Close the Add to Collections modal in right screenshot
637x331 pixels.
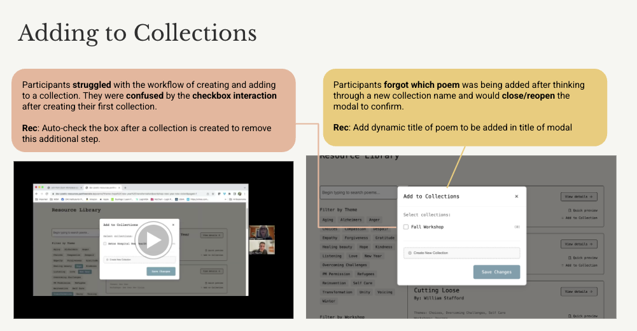[x=516, y=196]
